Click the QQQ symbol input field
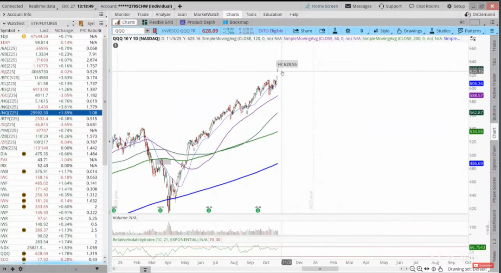The height and width of the screenshot is (273, 501). tap(129, 31)
